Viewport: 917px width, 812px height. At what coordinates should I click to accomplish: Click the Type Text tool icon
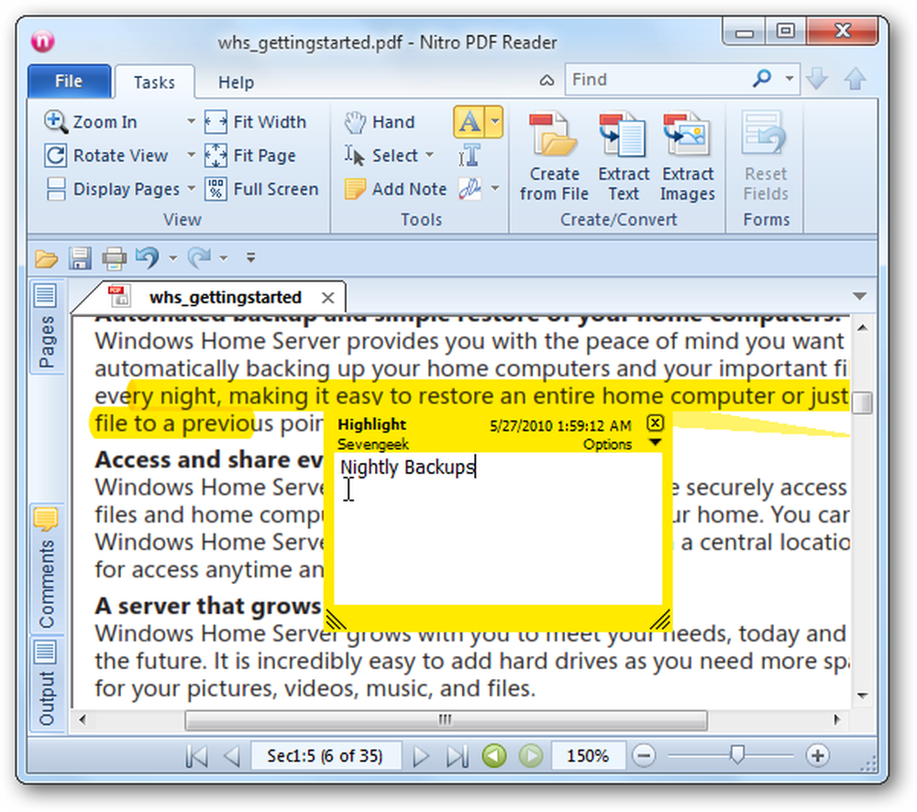click(x=469, y=156)
